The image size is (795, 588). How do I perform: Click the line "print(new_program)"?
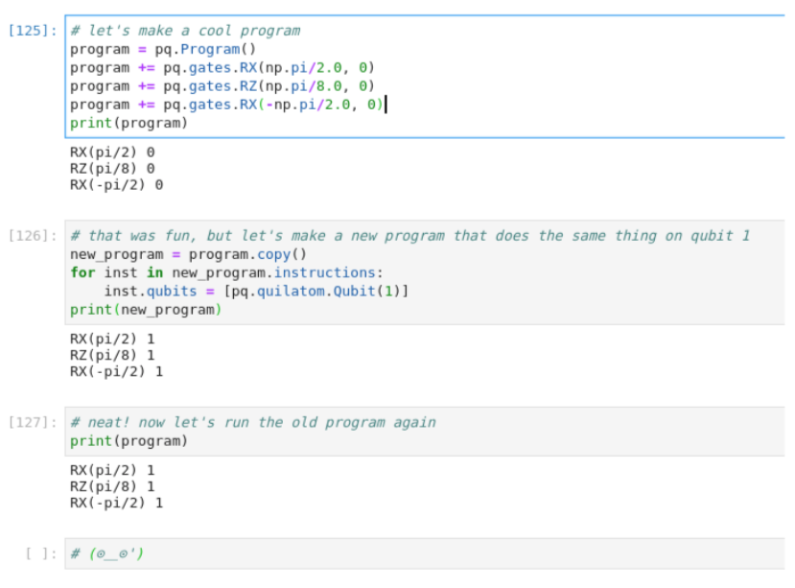tap(146, 310)
